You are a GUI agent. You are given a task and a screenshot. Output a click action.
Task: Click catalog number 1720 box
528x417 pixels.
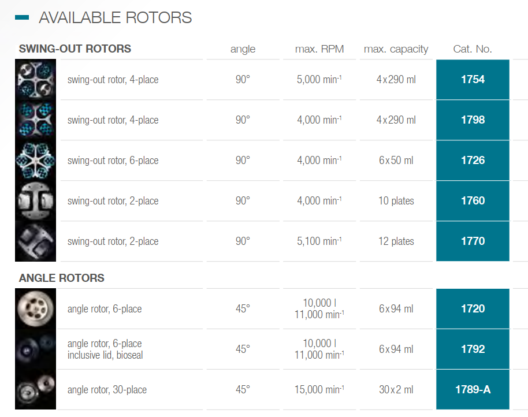click(473, 309)
